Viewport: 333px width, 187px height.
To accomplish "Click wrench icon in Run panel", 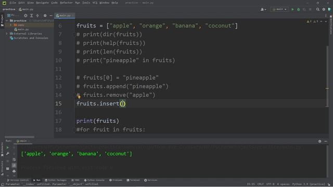I will (7, 154).
